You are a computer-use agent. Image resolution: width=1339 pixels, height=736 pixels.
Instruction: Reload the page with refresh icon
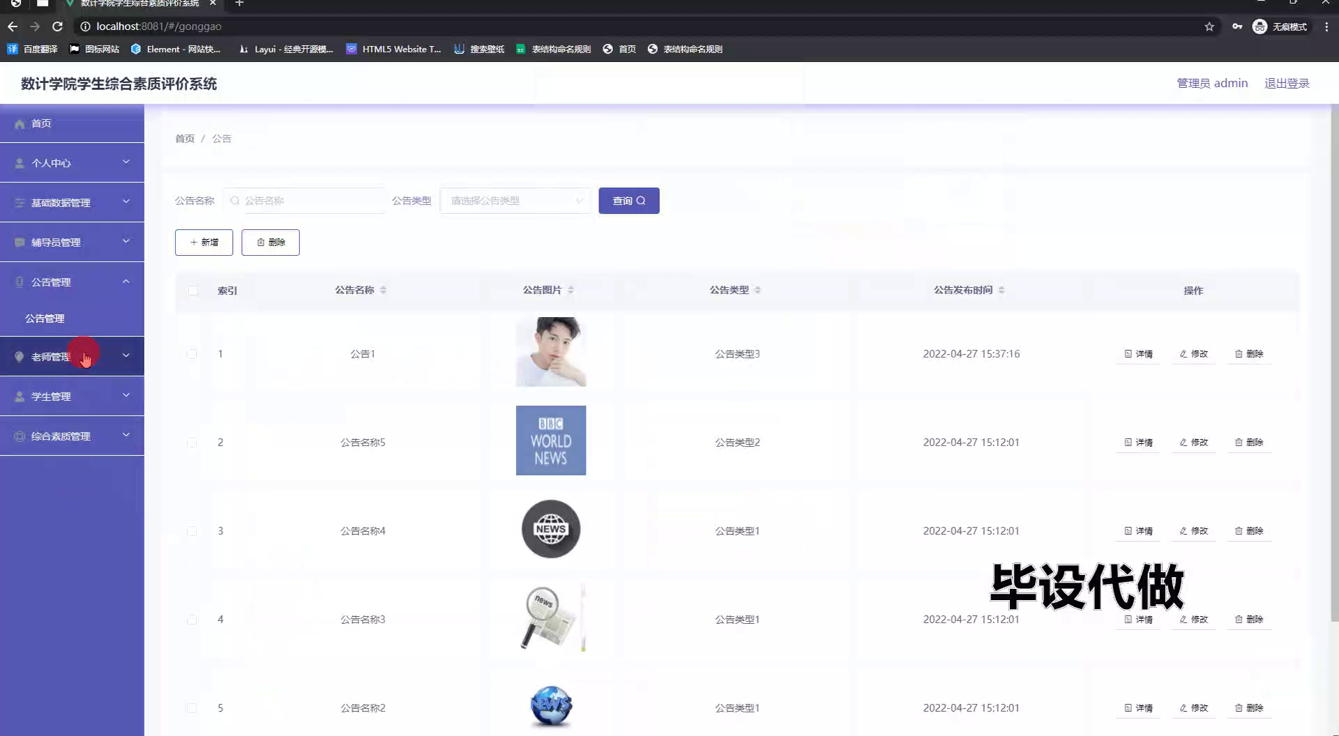58,26
